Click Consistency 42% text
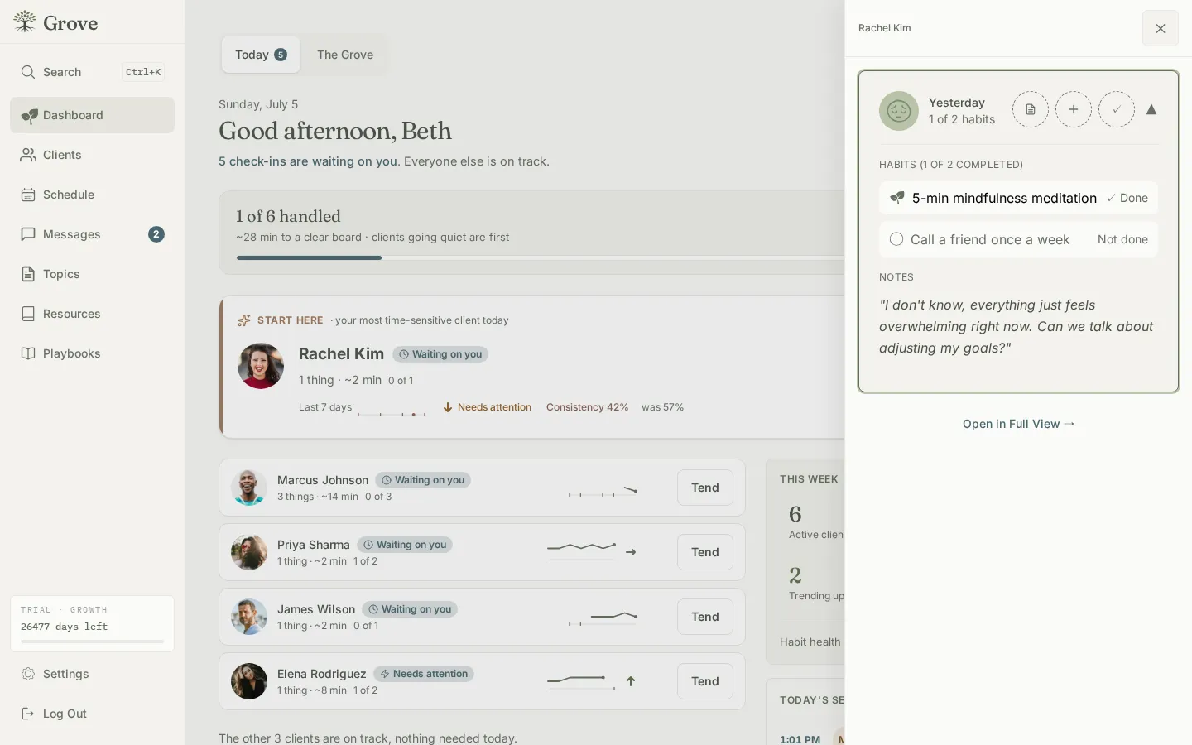The width and height of the screenshot is (1192, 745). click(587, 407)
